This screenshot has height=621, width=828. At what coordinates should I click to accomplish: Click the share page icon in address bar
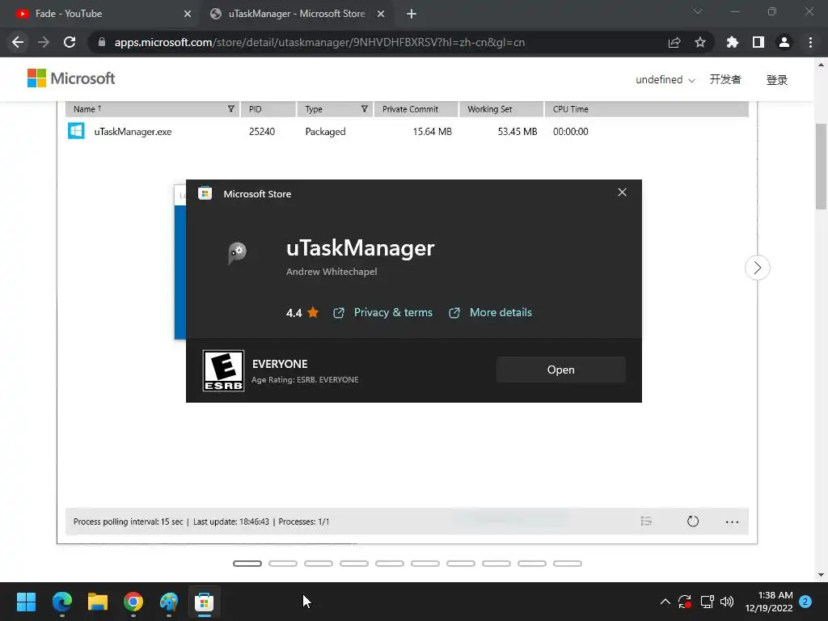pyautogui.click(x=674, y=42)
